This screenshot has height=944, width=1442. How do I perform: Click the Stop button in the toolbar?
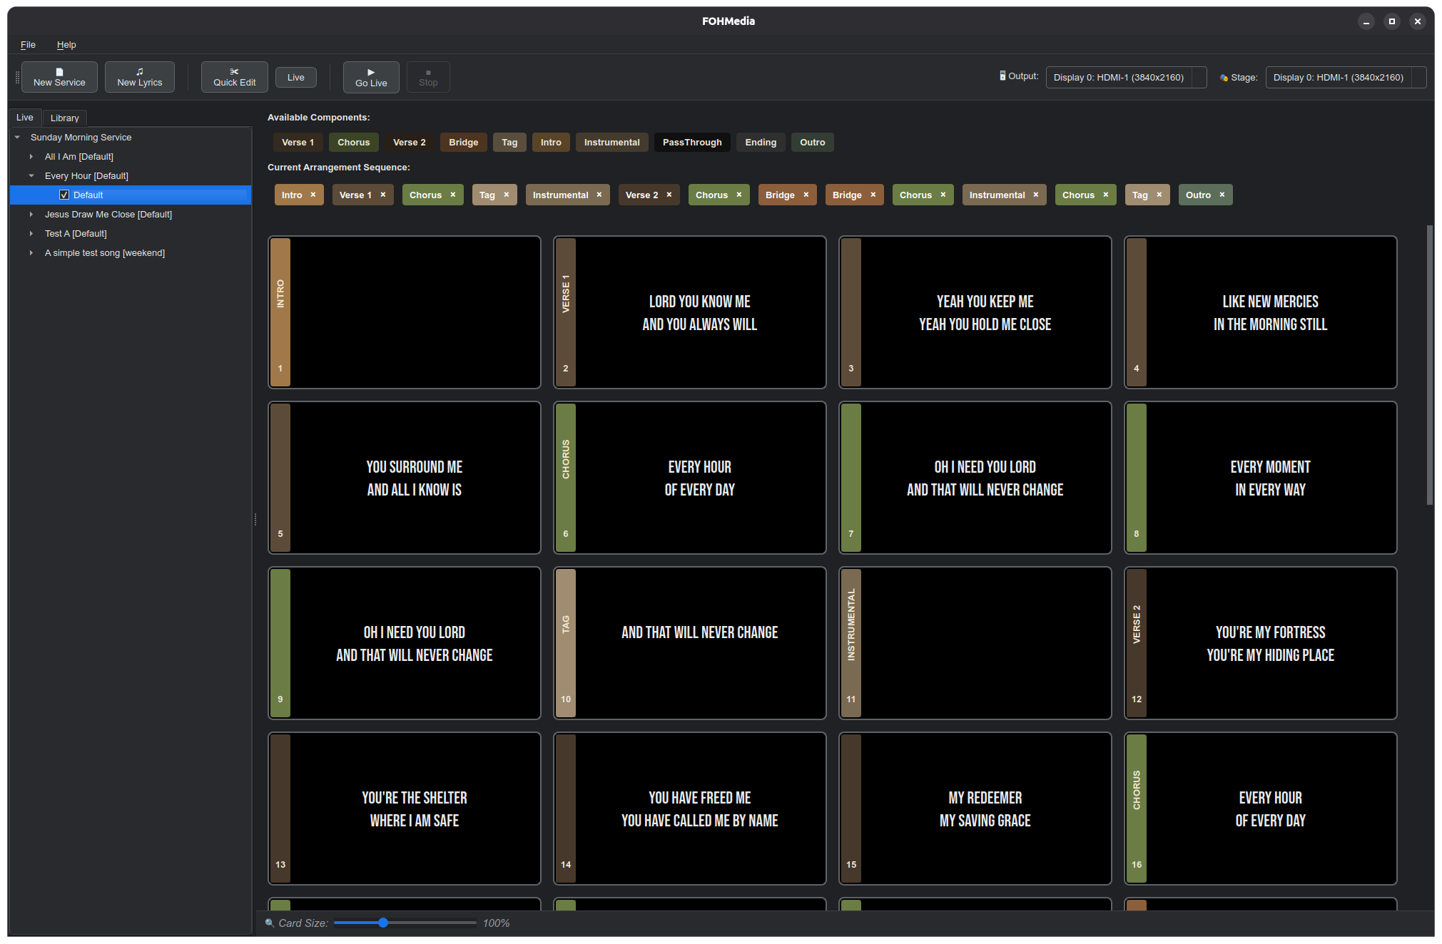tap(428, 77)
